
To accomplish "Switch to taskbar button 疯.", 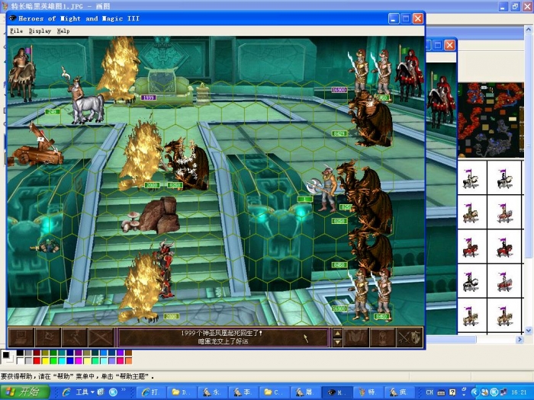I will [x=397, y=392].
